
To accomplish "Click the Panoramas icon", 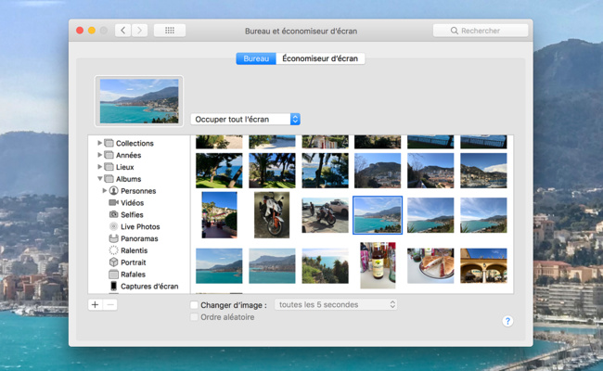I will coord(113,238).
